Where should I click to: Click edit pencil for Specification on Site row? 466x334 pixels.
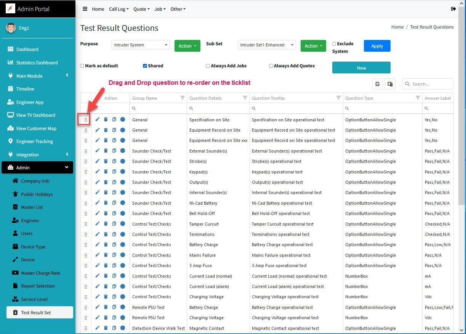[98, 119]
